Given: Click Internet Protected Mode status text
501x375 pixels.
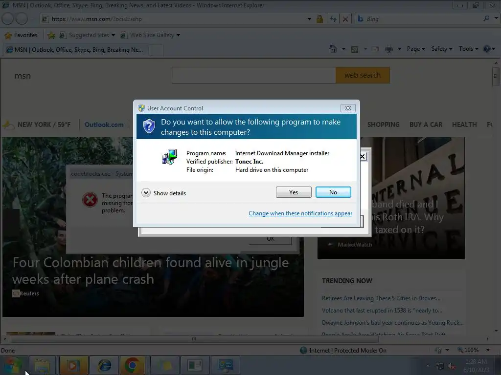Looking at the screenshot, I should [348, 351].
